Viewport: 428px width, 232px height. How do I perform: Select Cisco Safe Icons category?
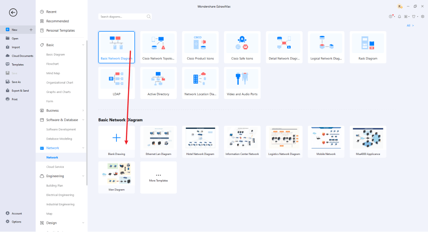tap(242, 47)
